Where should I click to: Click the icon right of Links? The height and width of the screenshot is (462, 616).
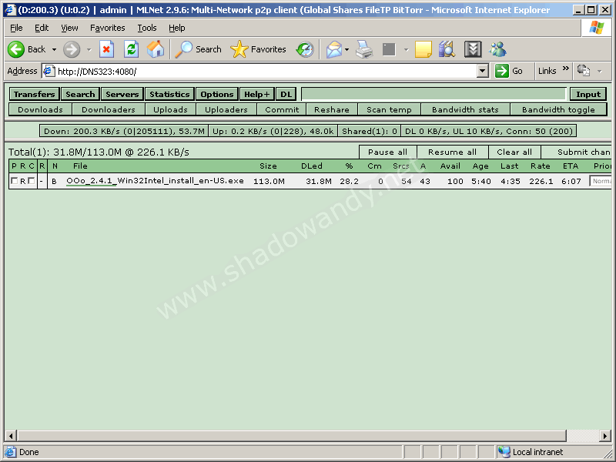(x=584, y=71)
